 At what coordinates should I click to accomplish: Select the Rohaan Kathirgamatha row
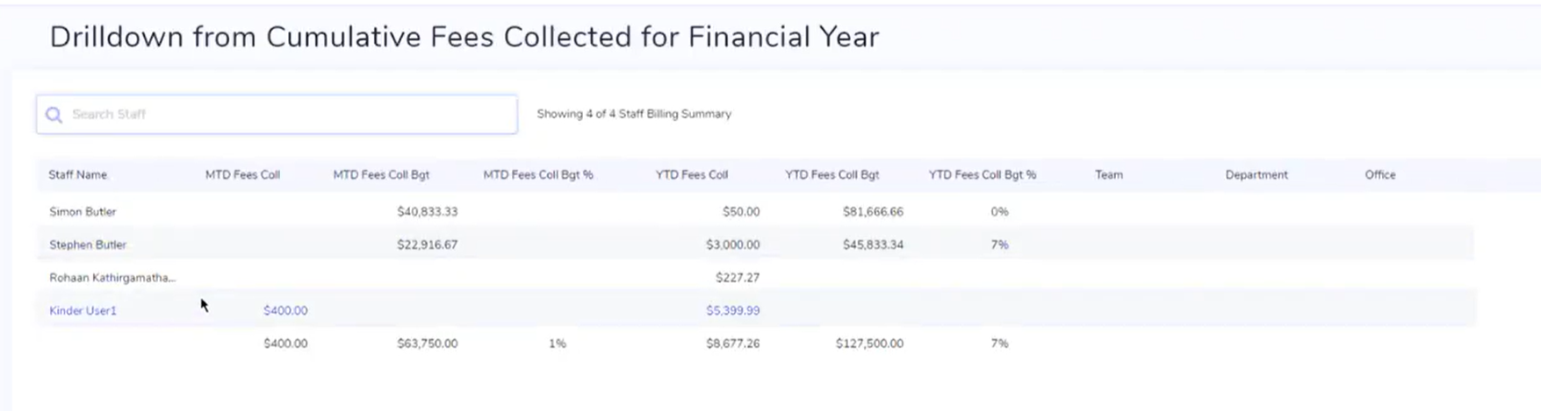[x=112, y=278]
